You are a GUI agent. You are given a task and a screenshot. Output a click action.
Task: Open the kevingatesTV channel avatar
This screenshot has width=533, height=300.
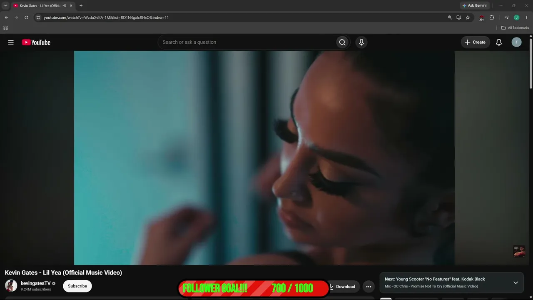point(11,286)
